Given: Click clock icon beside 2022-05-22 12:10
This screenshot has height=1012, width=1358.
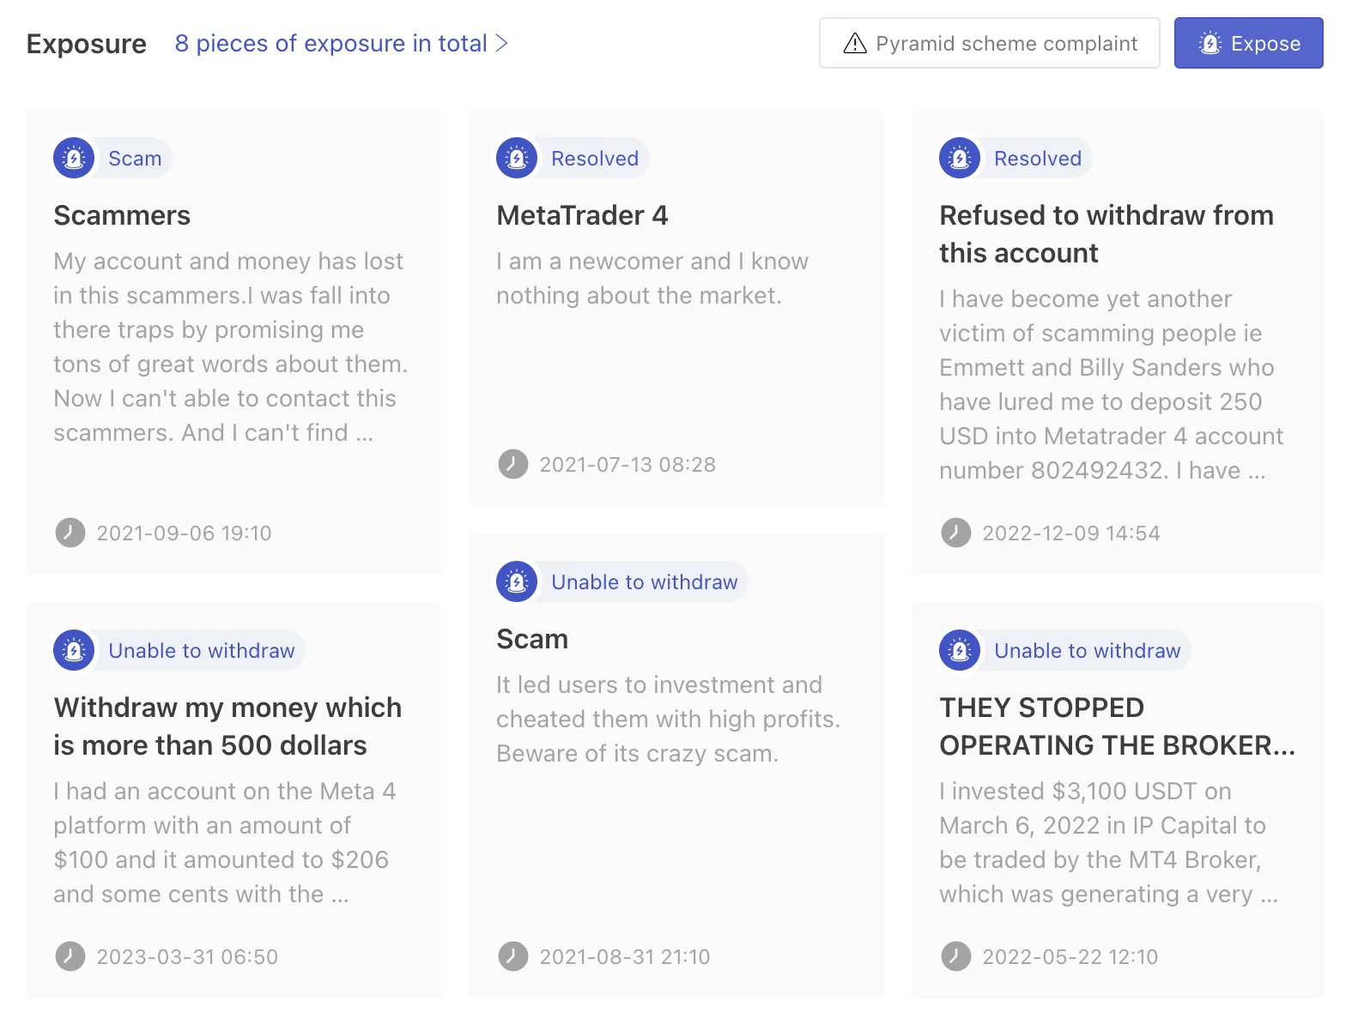Looking at the screenshot, I should 956,956.
